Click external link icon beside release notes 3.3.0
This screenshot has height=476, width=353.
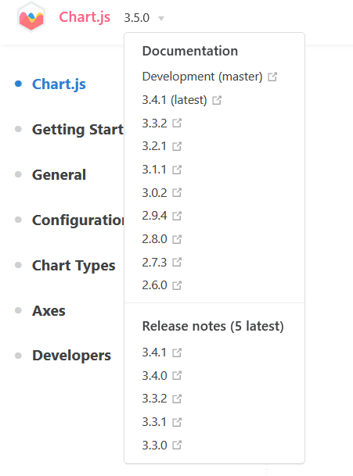click(177, 446)
